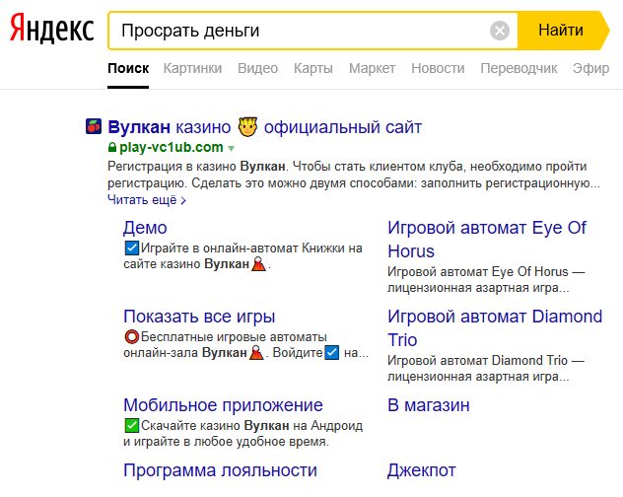Go to the Карты tab
The image size is (623, 497).
[313, 68]
